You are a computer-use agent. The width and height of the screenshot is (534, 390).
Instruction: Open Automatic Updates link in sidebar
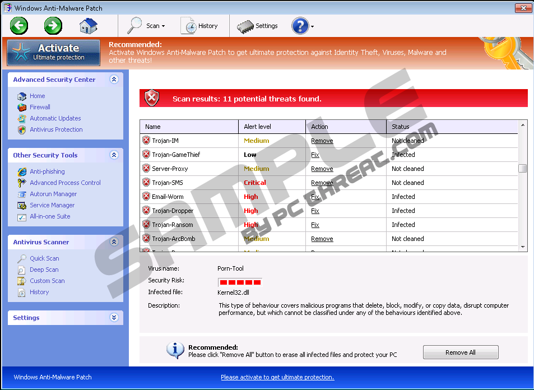pos(55,118)
